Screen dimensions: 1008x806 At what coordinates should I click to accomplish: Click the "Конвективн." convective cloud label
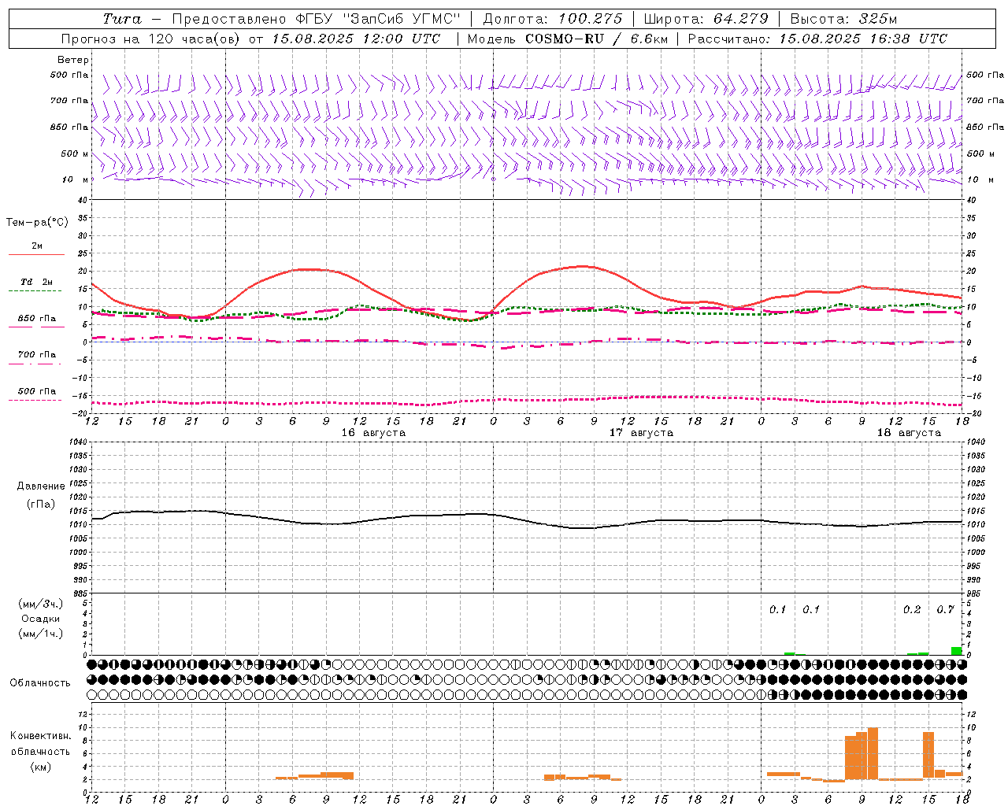pos(40,736)
